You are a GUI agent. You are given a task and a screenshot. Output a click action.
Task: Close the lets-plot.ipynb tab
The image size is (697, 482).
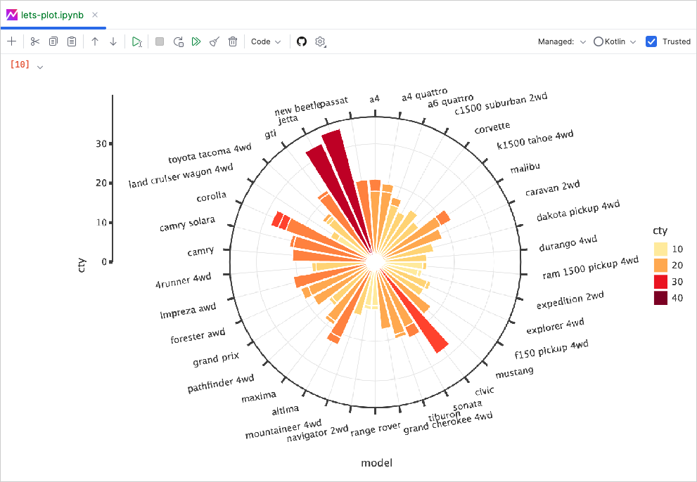(x=95, y=15)
